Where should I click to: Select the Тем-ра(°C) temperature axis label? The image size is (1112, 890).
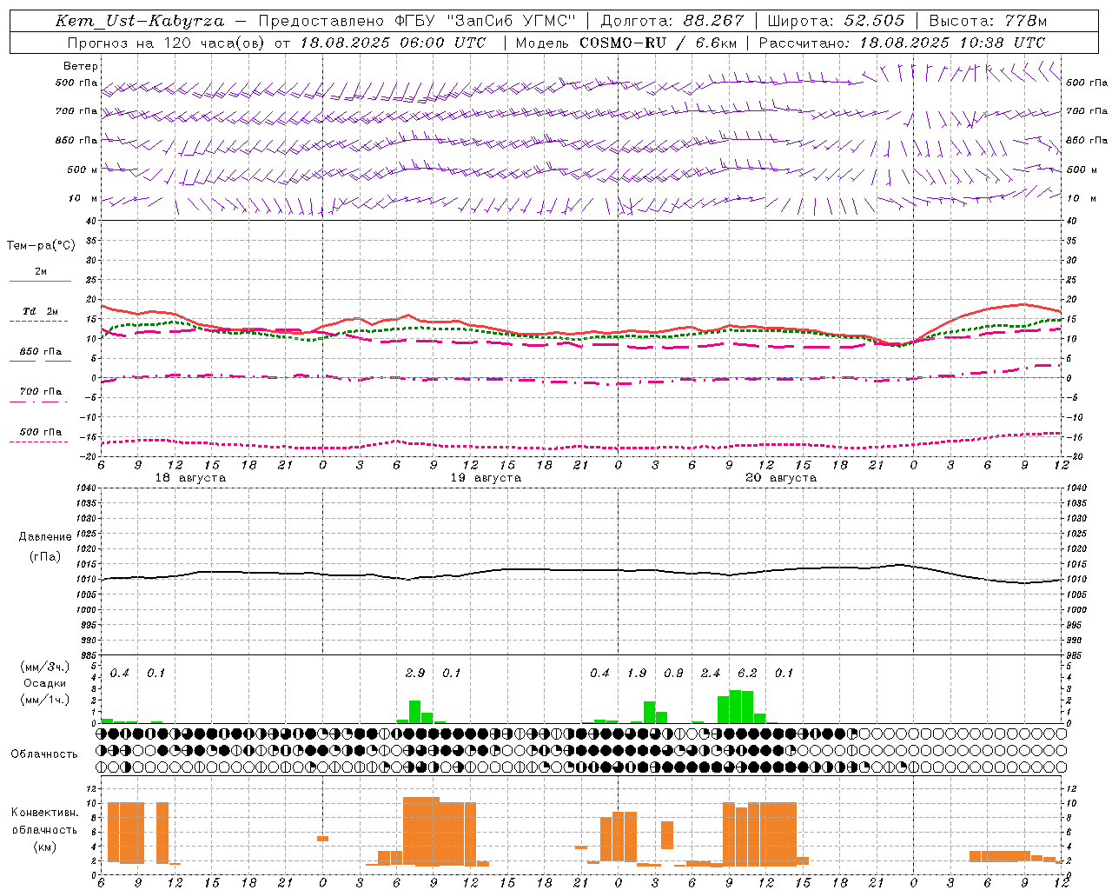41,246
